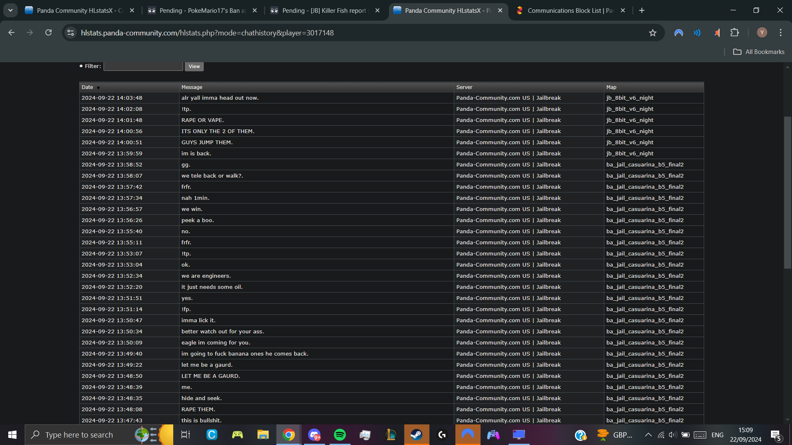Open the Chrome extensions puzzle icon
792x445 pixels.
735,33
